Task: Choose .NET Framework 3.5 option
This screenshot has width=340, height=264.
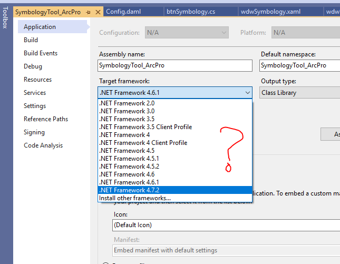Action: point(175,119)
